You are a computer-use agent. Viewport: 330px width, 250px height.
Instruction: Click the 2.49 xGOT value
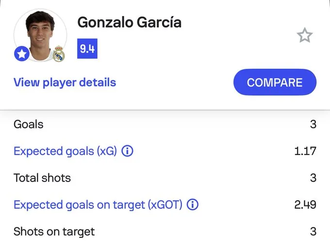(305, 204)
